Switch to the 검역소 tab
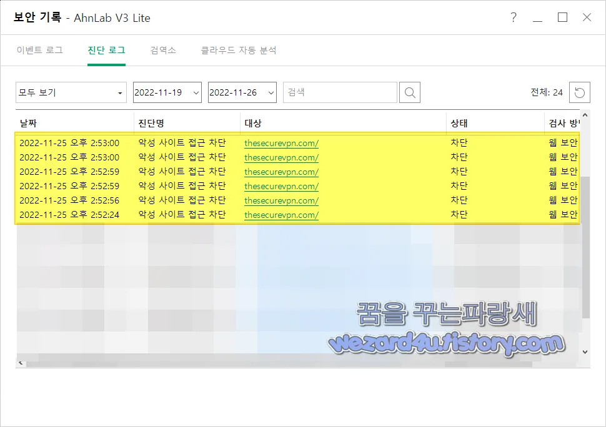606x427 pixels. pos(163,51)
